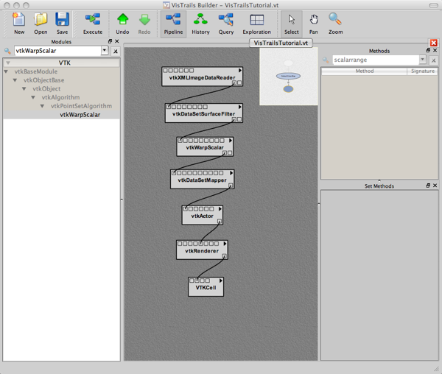Close the VisTrailsTutorial.vt tab with red X
Image resolution: width=442 pixels, height=374 pixels.
[434, 43]
